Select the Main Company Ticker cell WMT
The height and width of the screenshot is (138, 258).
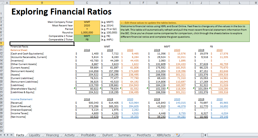click(x=87, y=22)
